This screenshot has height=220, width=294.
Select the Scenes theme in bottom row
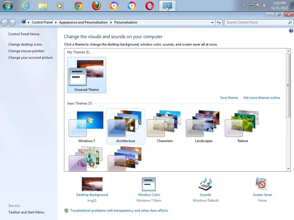pyautogui.click(x=86, y=159)
